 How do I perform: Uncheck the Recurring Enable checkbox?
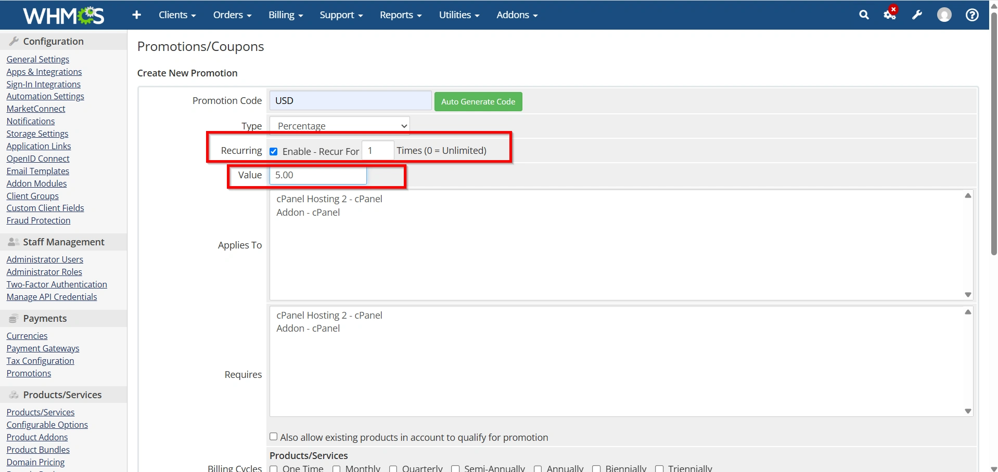274,152
